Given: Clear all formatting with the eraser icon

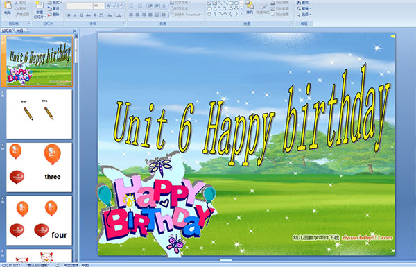Looking at the screenshot, I should point(122,6).
